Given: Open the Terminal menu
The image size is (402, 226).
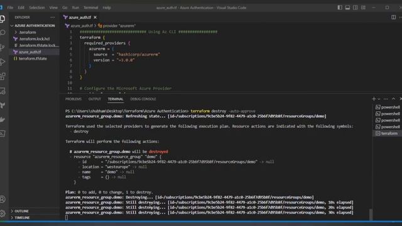Looking at the screenshot, I should (x=90, y=8).
